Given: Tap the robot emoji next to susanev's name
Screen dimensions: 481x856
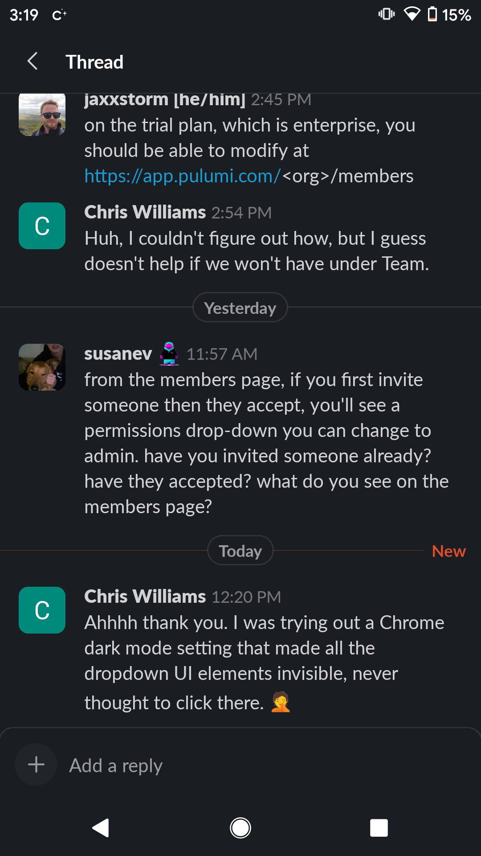Looking at the screenshot, I should tap(168, 354).
